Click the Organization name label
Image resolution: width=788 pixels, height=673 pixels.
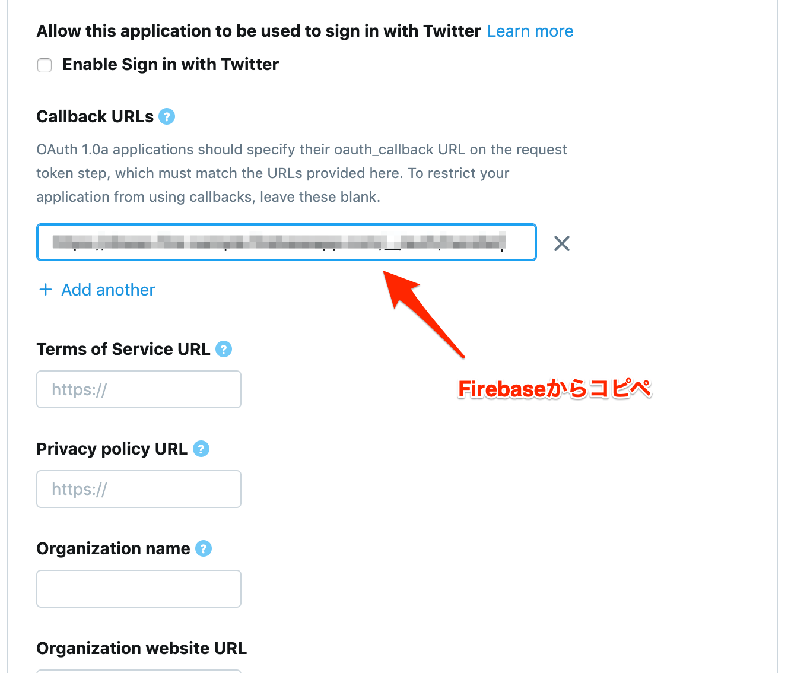click(113, 548)
